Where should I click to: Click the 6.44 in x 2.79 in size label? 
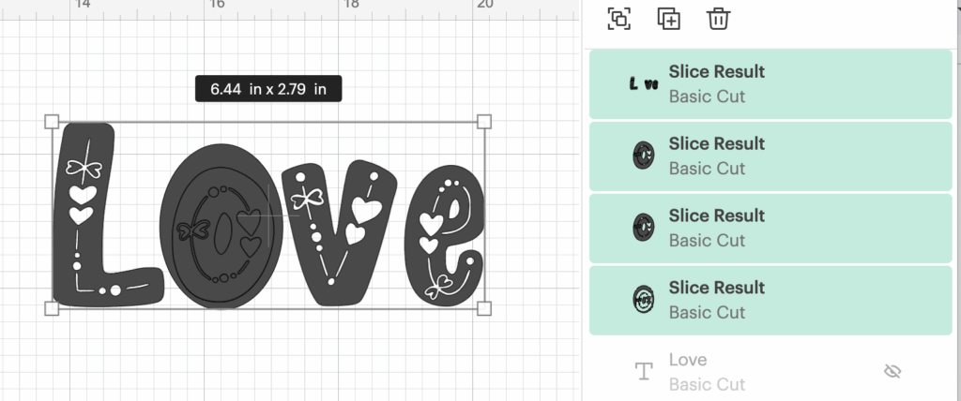coord(268,89)
